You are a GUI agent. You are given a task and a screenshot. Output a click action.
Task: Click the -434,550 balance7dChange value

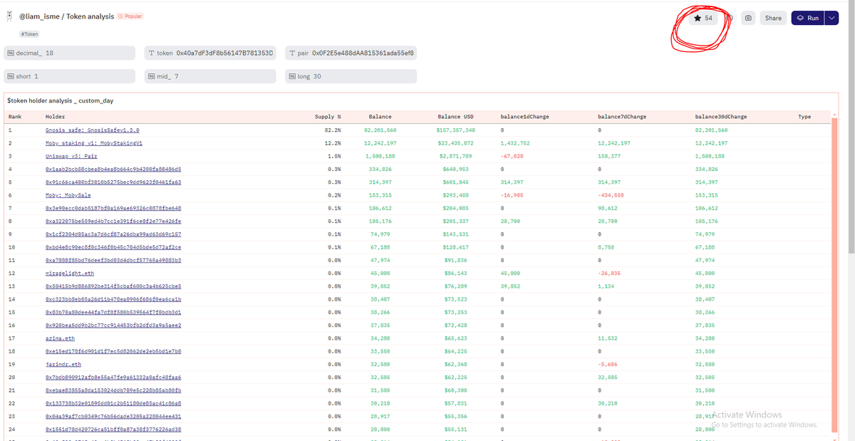[x=612, y=195]
